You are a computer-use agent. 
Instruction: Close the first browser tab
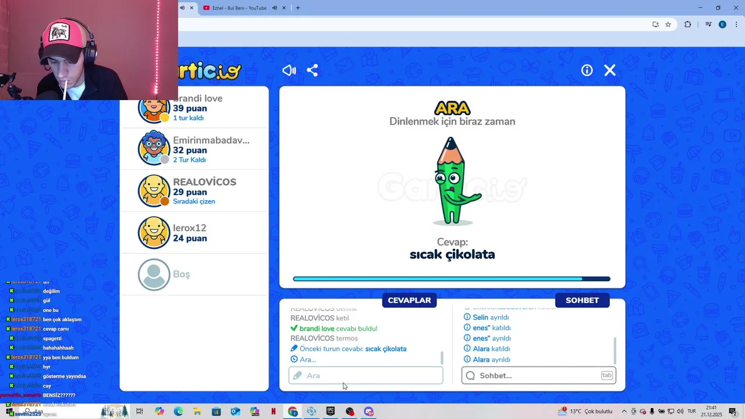(x=191, y=8)
